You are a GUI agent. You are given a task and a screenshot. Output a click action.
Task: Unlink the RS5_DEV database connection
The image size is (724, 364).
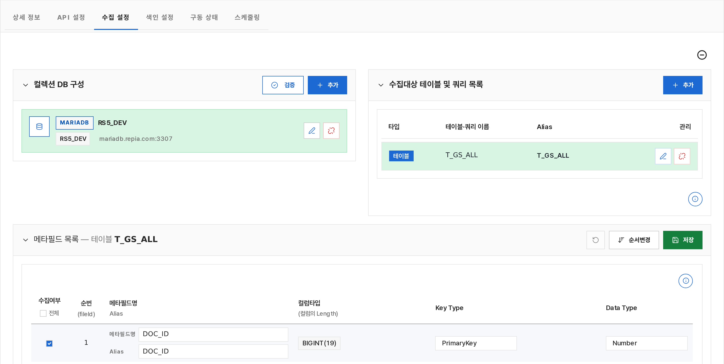click(331, 131)
